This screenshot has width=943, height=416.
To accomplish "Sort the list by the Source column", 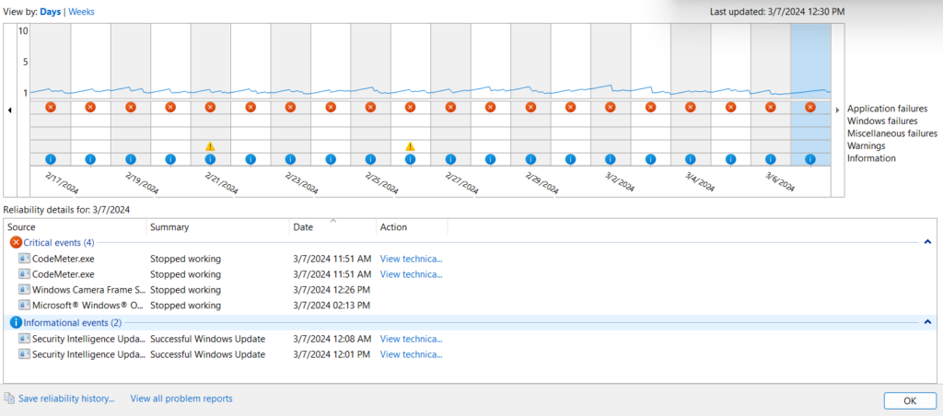I will click(74, 226).
